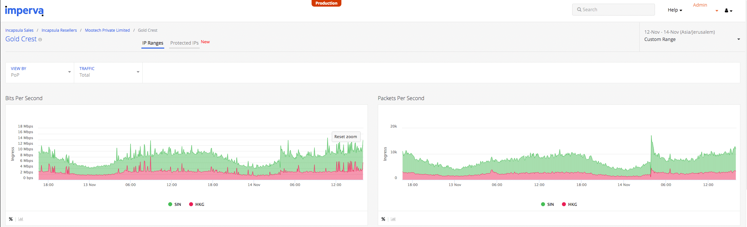
Task: Go to Incapsula Resellers breadcrumb
Action: pos(59,30)
